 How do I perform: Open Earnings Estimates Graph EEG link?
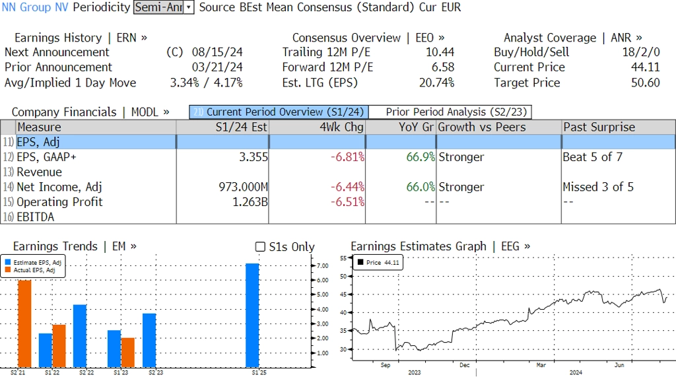[x=440, y=246]
